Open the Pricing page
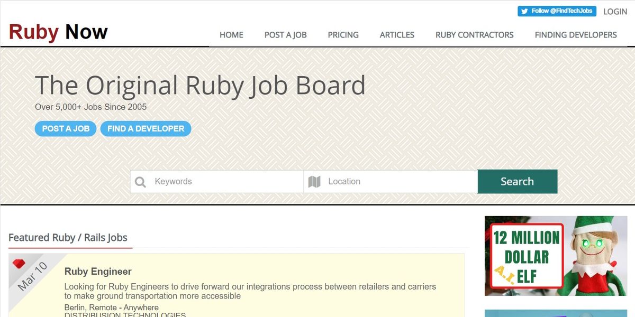The width and height of the screenshot is (635, 317). click(343, 35)
